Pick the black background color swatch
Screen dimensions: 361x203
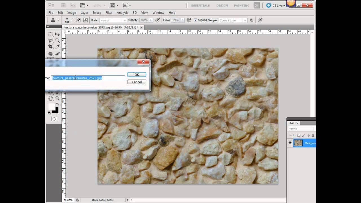(x=56, y=111)
